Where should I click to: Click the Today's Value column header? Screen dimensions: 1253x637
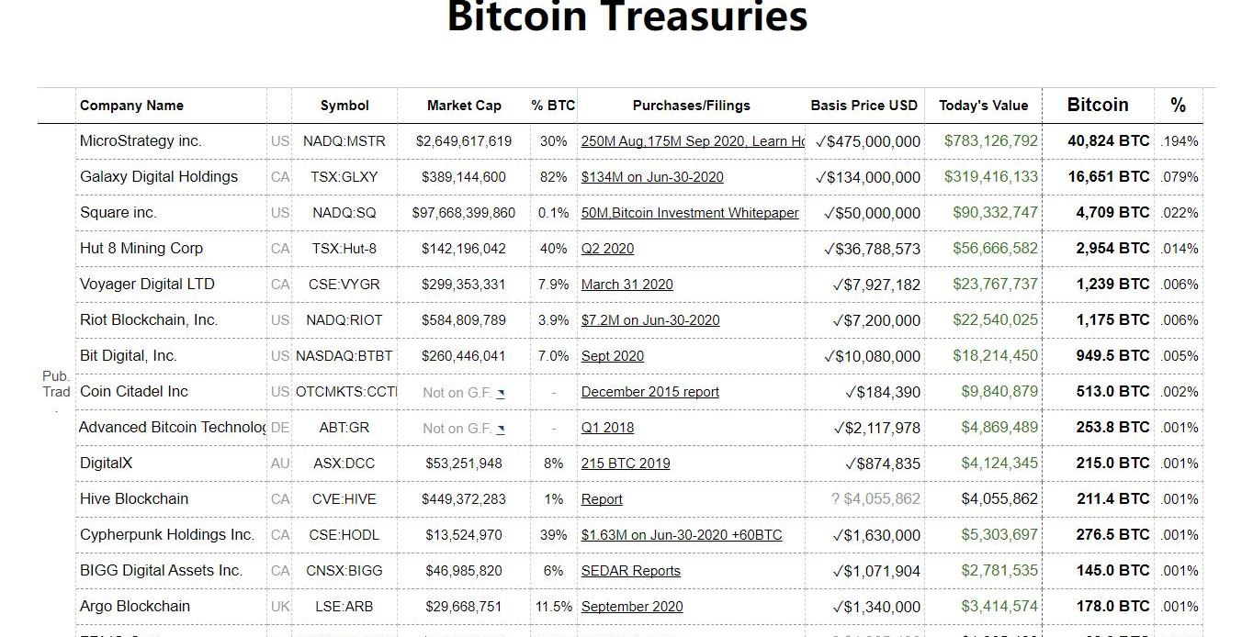pos(983,106)
